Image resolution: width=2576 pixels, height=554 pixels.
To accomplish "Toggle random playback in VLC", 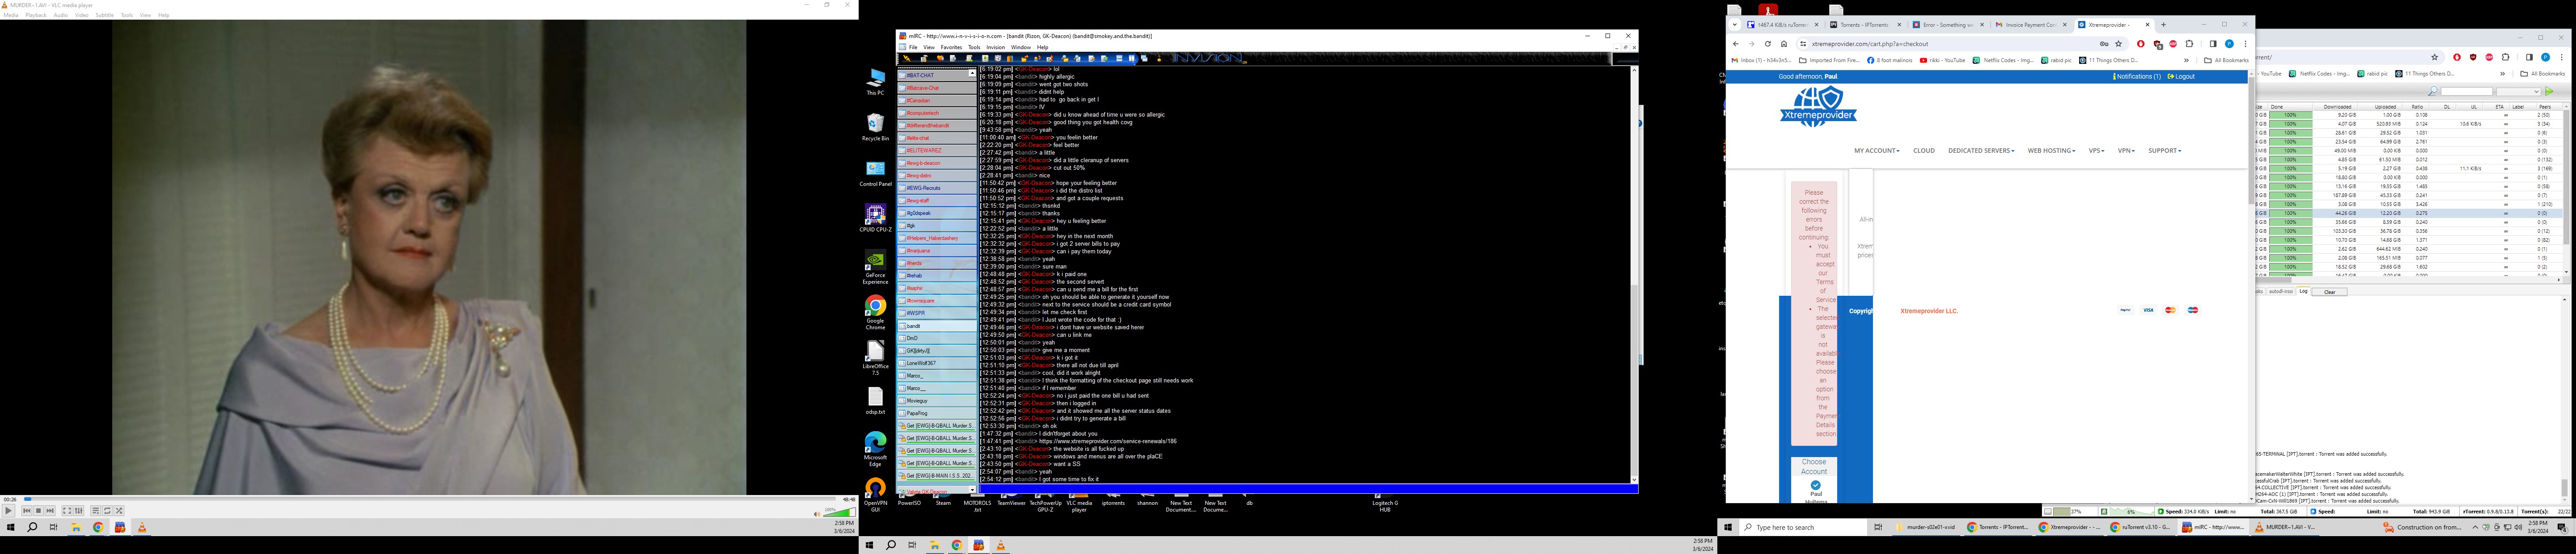I will (x=119, y=510).
